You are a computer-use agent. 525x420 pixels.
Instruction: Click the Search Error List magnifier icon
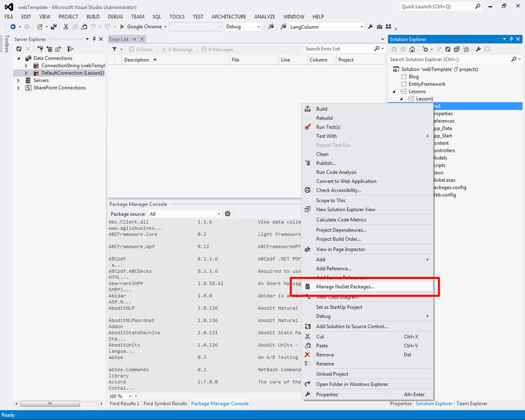(377, 49)
